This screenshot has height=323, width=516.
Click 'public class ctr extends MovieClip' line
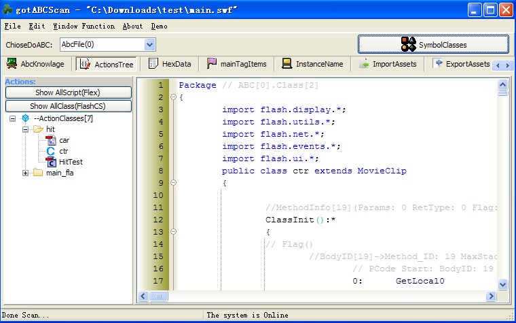tap(314, 171)
